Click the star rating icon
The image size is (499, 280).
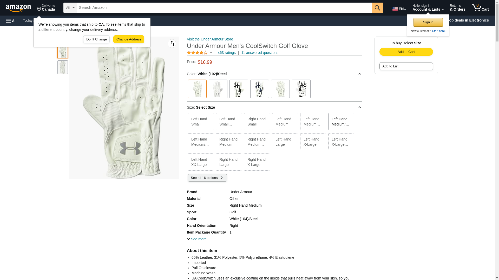(197, 53)
